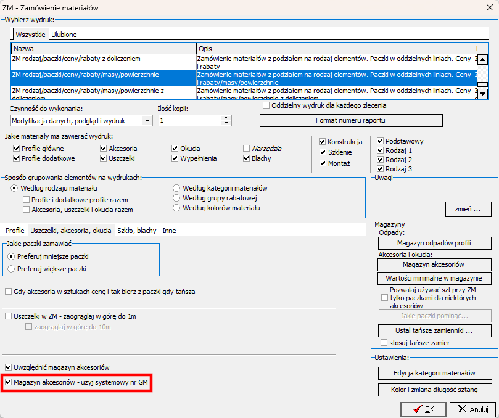The height and width of the screenshot is (418, 499).
Task: Uncheck Uwzględnić magazyn akcesoriów
Action: (x=8, y=367)
